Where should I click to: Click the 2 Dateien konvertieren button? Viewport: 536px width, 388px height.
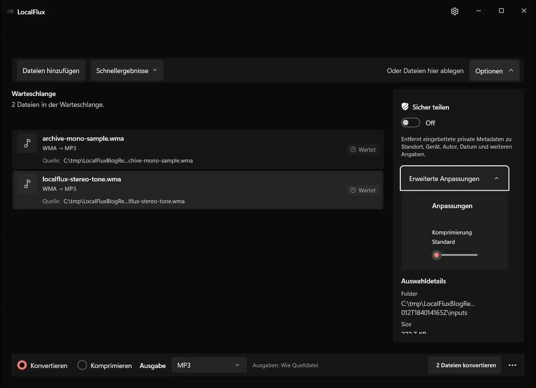[465, 365]
